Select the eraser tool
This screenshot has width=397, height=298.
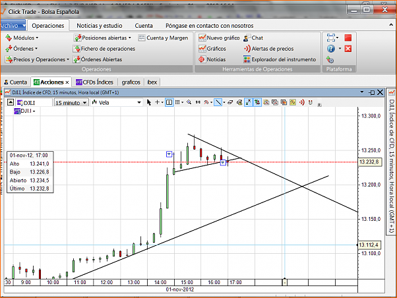click(x=230, y=102)
